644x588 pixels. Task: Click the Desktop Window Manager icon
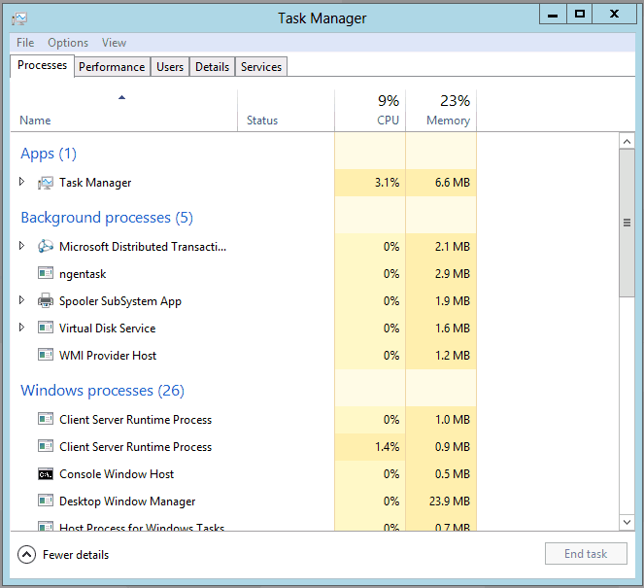click(x=46, y=502)
